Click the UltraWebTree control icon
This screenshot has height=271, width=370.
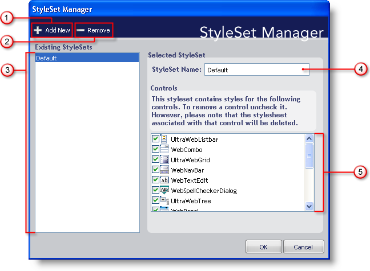point(164,200)
